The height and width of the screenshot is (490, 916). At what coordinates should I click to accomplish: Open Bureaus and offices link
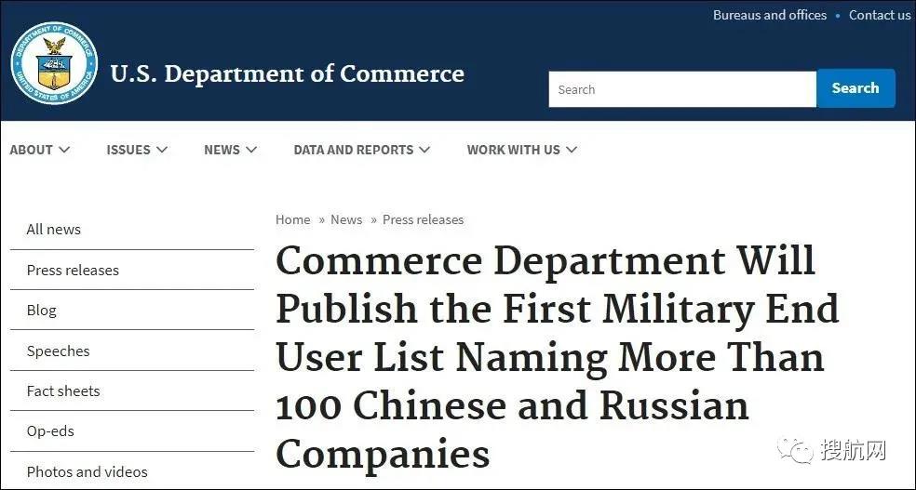pyautogui.click(x=769, y=15)
